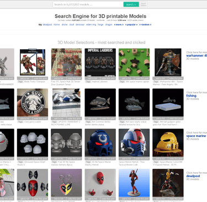207x202 pixels.
Task: Click 'add to list' under Armoured Space Dwarf Heads
Action: (25, 158)
